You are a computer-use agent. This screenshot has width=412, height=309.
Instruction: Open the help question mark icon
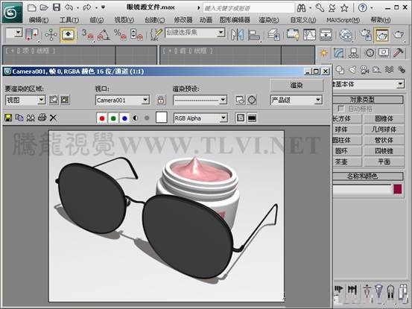coord(363,8)
